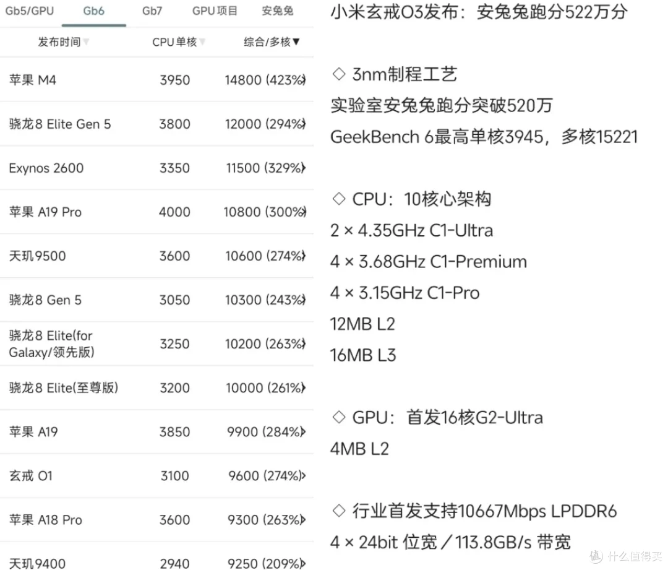Expand the 天玑9500 row arrow

click(x=303, y=256)
